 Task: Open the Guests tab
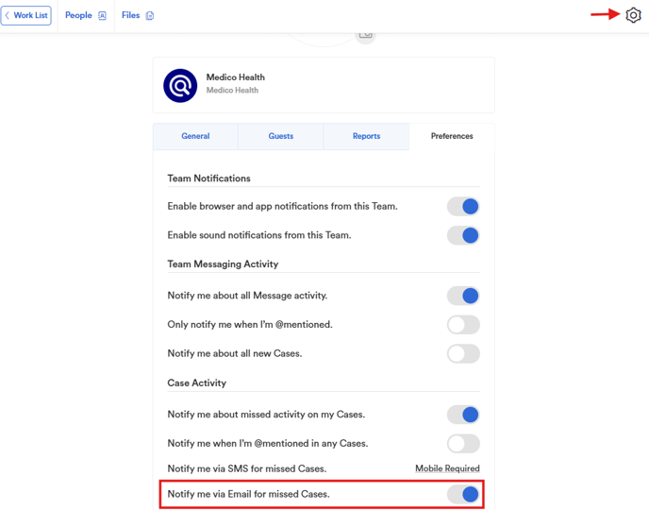click(x=280, y=136)
